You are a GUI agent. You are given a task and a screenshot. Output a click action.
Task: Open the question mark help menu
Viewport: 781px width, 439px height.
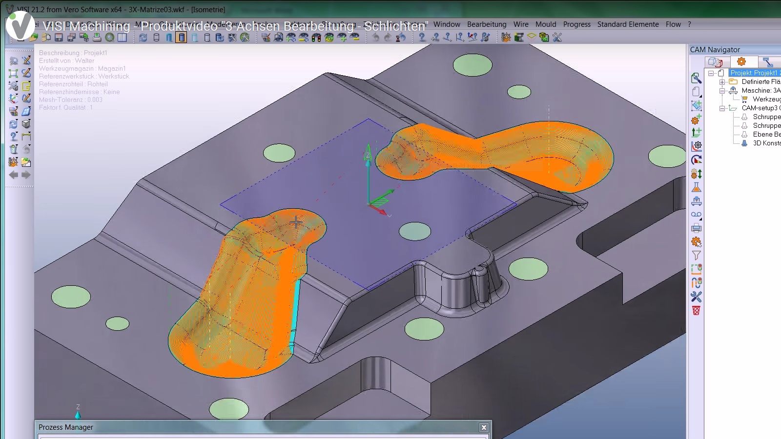pos(689,24)
